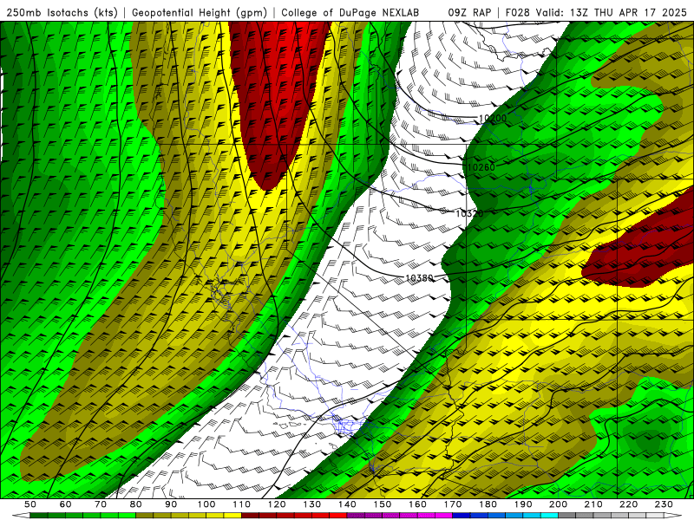This screenshot has width=694, height=520.
Task: Click the 10200 height contour label
Action: [x=493, y=118]
